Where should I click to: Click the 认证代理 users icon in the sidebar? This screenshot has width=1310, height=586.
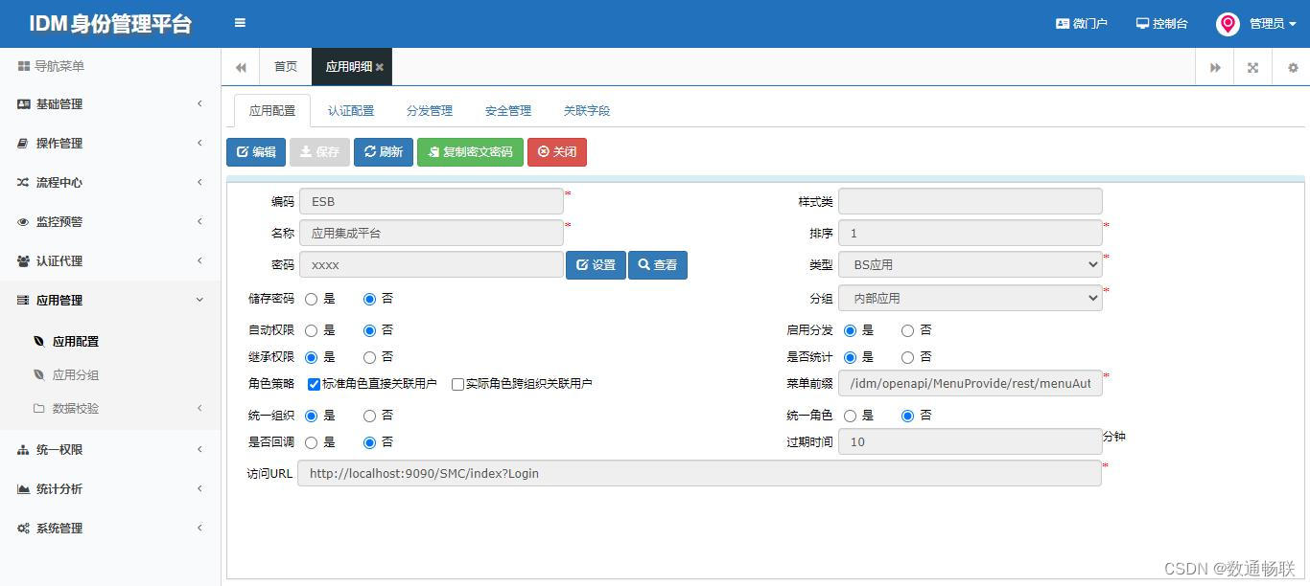(x=24, y=261)
